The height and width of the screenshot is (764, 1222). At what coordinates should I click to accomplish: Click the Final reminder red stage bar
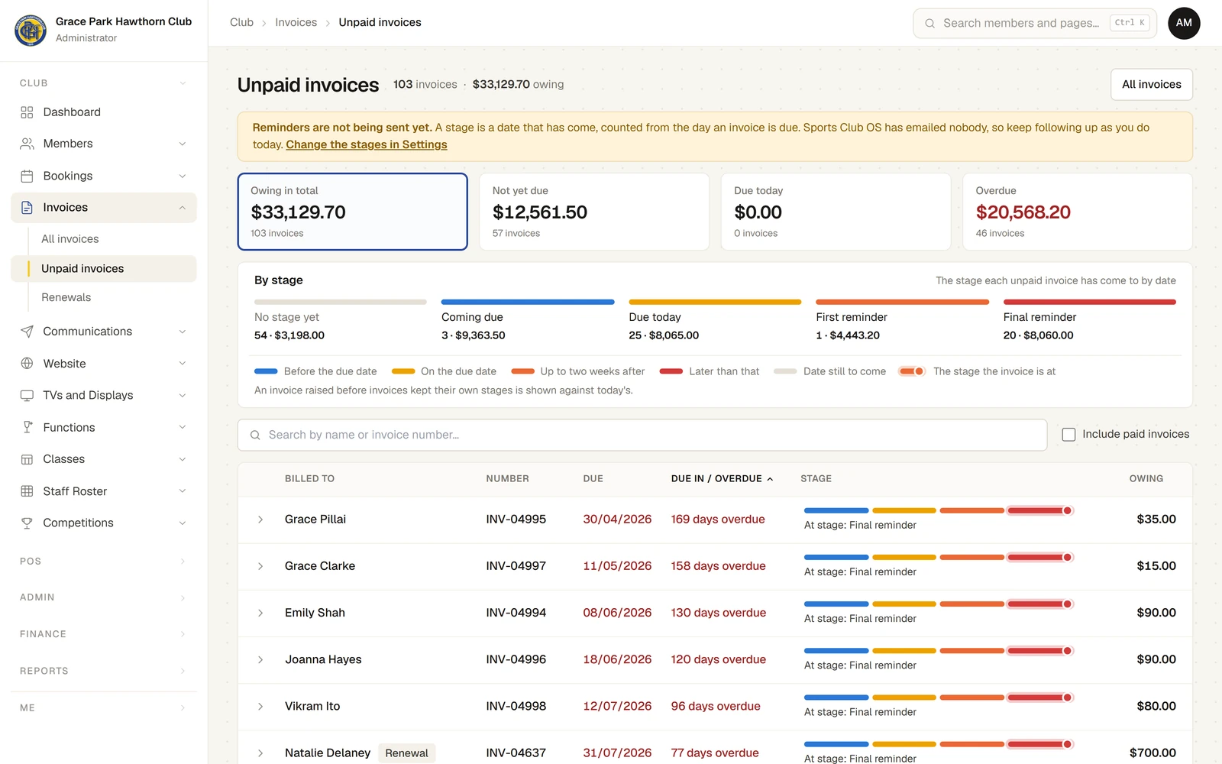pos(1089,302)
